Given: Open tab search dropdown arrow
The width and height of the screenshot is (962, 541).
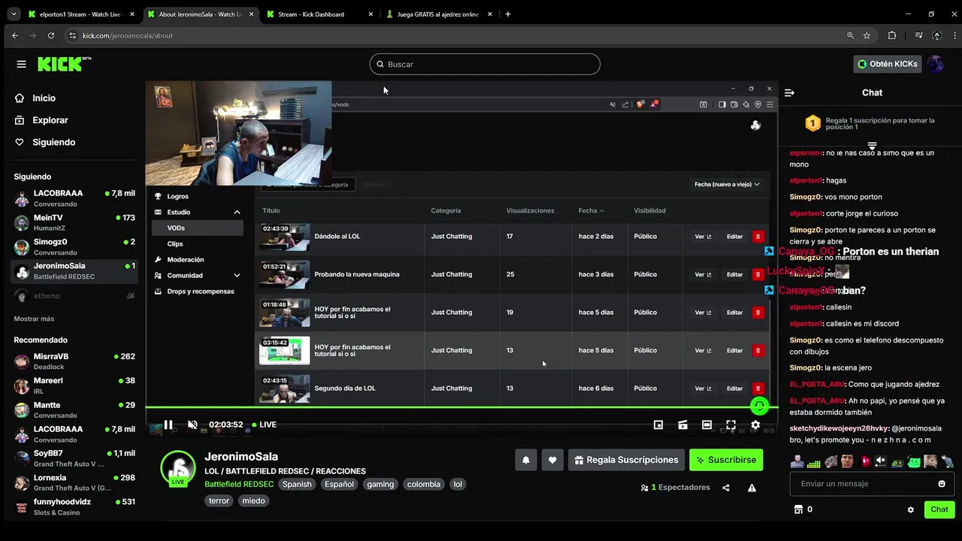Looking at the screenshot, I should pyautogui.click(x=14, y=14).
